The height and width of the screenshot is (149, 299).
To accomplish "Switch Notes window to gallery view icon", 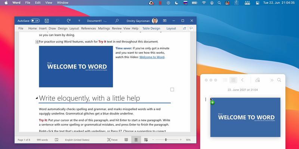I will pyautogui.click(x=233, y=80).
